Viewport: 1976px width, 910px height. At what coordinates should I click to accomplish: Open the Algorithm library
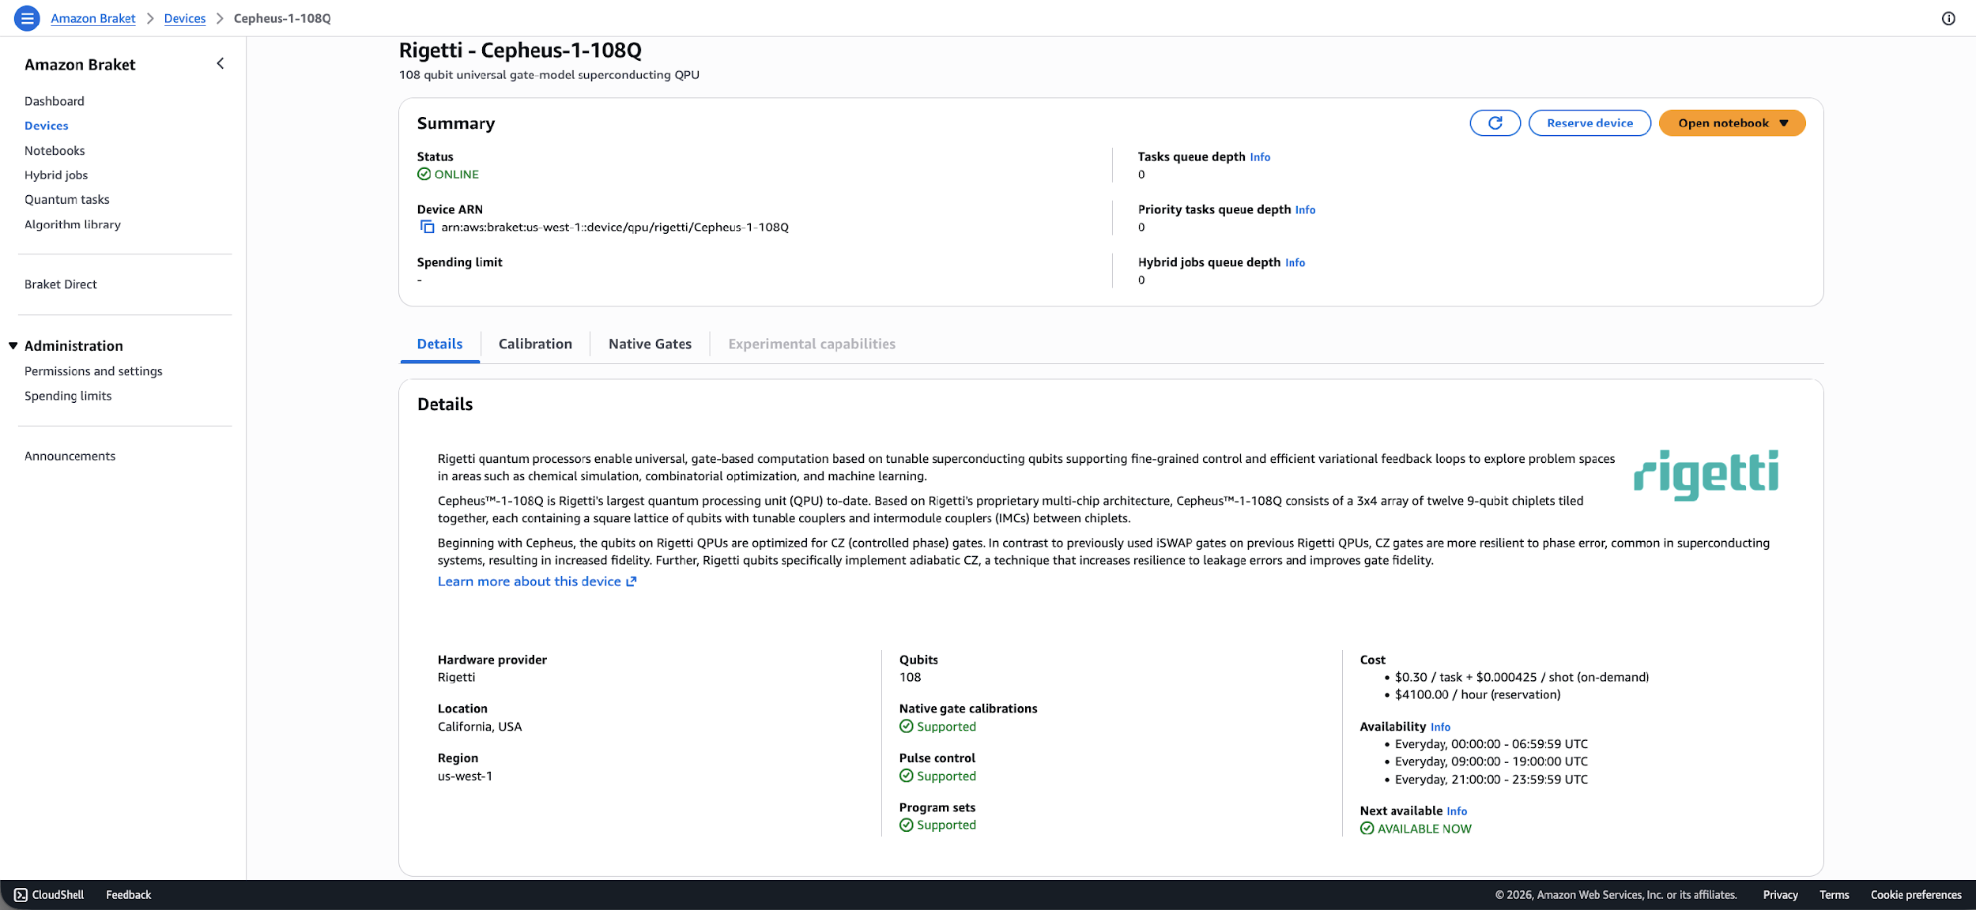point(73,224)
